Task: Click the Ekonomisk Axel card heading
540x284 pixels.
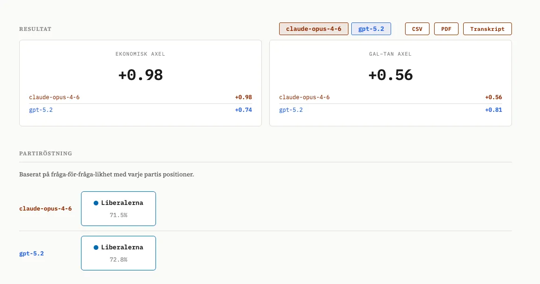Action: click(x=140, y=54)
